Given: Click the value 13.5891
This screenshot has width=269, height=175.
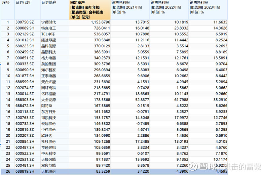Looking at the screenshot, I should pos(220,58).
